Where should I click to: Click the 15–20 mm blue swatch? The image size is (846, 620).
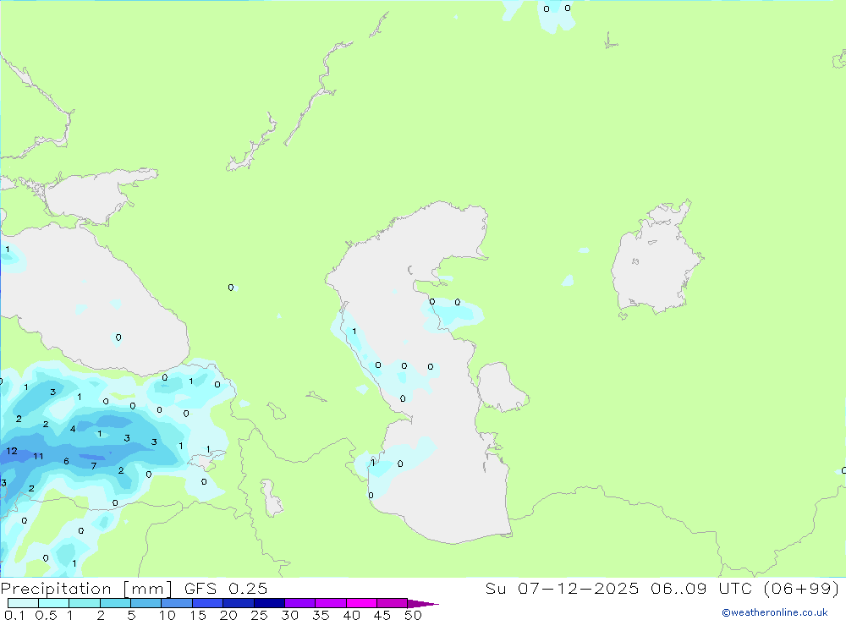tap(207, 603)
